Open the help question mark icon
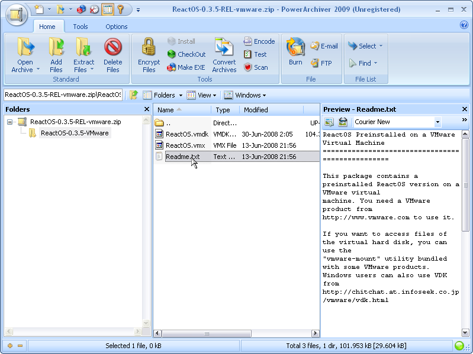473x354 pixels. click(464, 25)
